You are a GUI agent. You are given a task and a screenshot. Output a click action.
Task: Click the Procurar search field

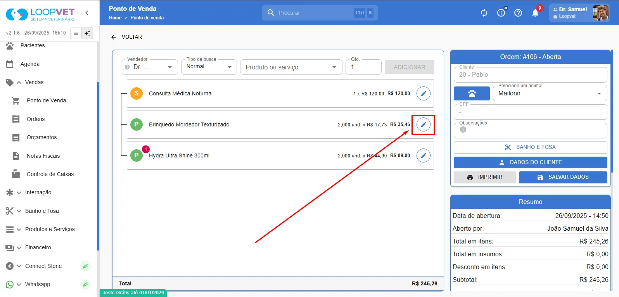click(320, 13)
